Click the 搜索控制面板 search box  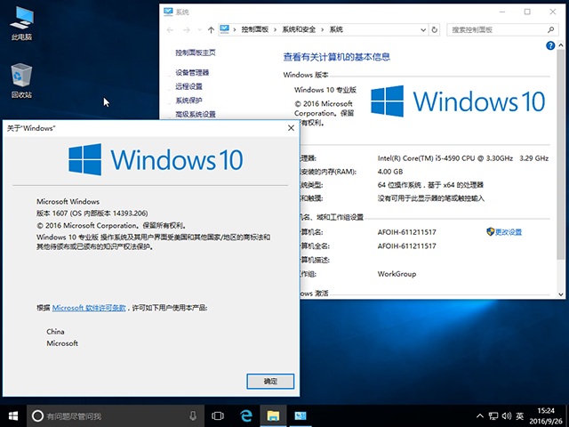498,29
